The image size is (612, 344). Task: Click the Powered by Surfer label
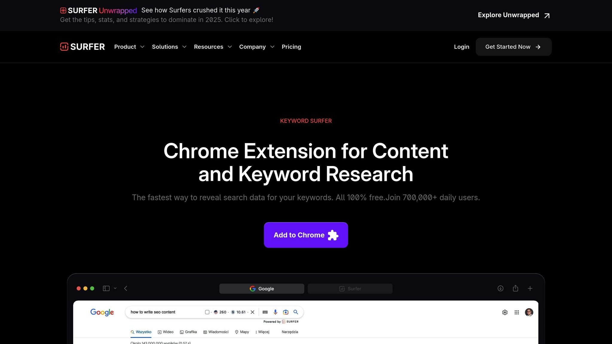pyautogui.click(x=281, y=322)
